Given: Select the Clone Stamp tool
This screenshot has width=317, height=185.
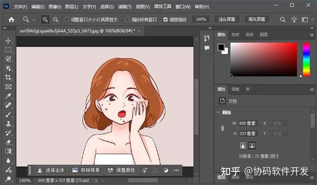Looking at the screenshot, I should click(x=8, y=124).
